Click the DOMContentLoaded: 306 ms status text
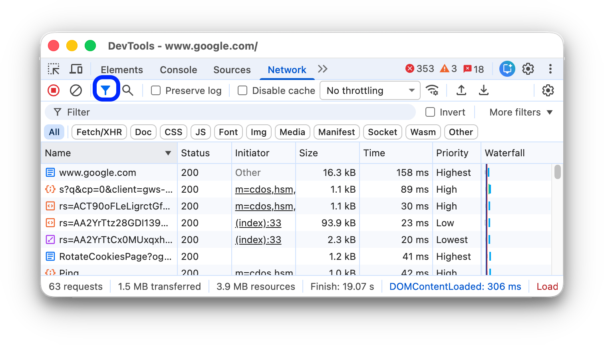Viewport: 604px width, 345px height. click(455, 287)
